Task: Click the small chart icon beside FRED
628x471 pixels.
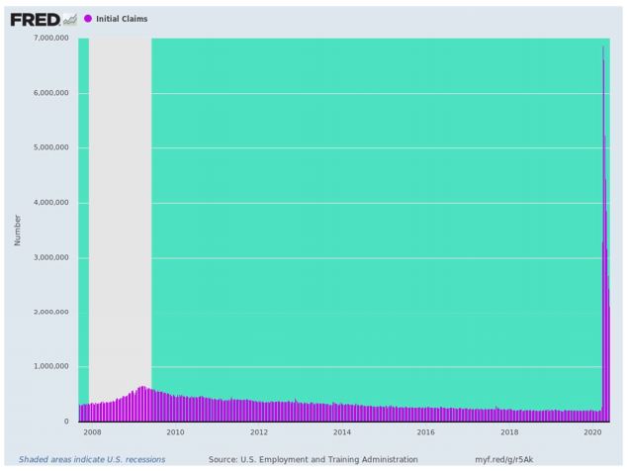Action: 69,19
